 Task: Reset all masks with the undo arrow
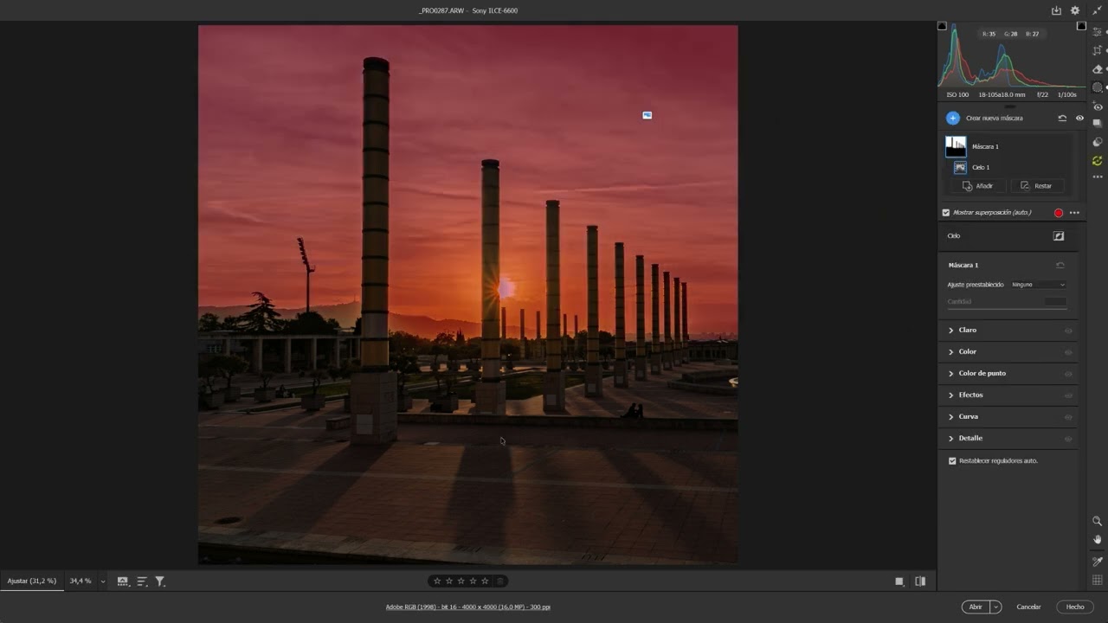tap(1062, 118)
